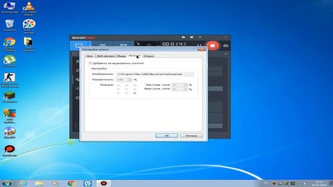Select the Логотип tab
Screen dimensions: 333x187
tap(134, 56)
